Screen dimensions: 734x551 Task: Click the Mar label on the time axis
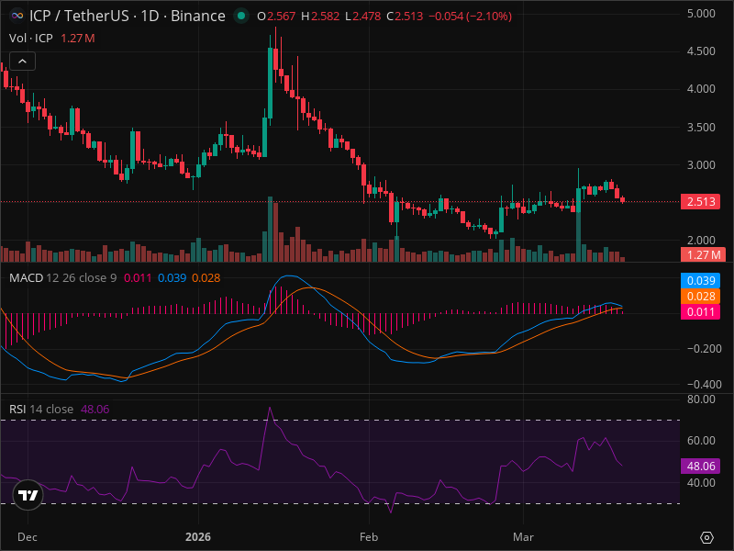(523, 537)
